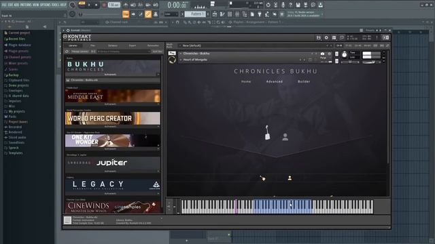Open the Pattern 1 selector dropdown
Viewport: 435px width, 244px height.
point(195,14)
